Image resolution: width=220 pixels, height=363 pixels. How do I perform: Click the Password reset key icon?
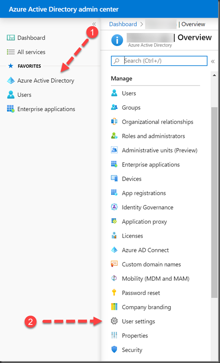pos(114,292)
